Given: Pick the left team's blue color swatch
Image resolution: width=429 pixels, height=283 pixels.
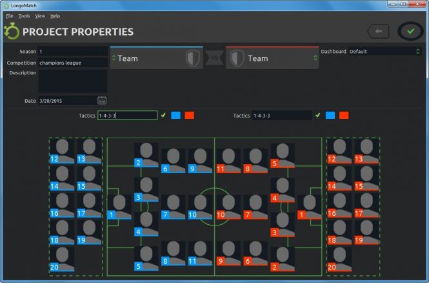Looking at the screenshot, I should pyautogui.click(x=175, y=116).
